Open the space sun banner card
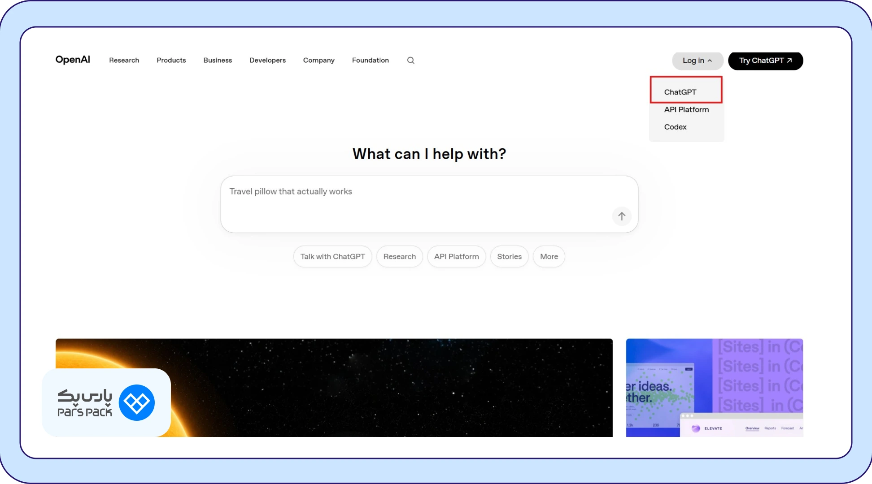The width and height of the screenshot is (872, 484). click(x=334, y=388)
